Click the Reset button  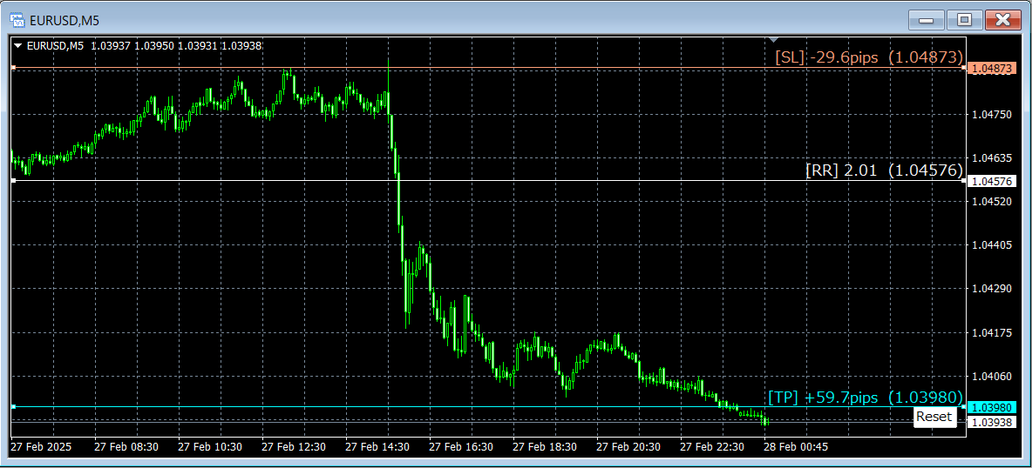[x=934, y=417]
